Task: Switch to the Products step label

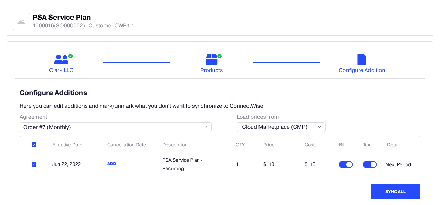Action: pos(211,70)
